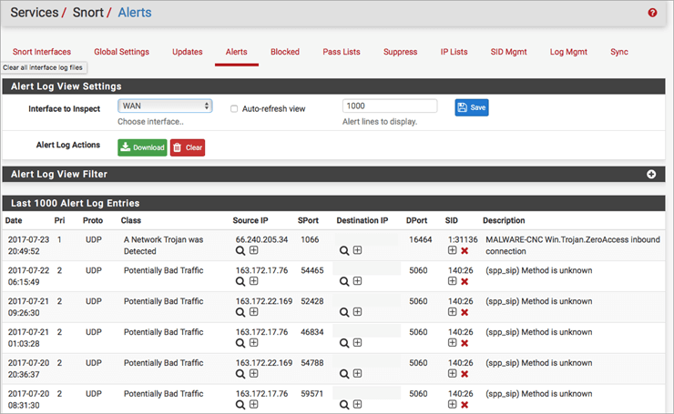Edit the Alert lines to display field
This screenshot has width=674, height=414.
(390, 106)
